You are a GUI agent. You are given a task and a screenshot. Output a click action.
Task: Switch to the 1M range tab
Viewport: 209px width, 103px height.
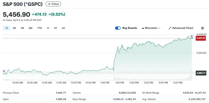click(x=22, y=28)
